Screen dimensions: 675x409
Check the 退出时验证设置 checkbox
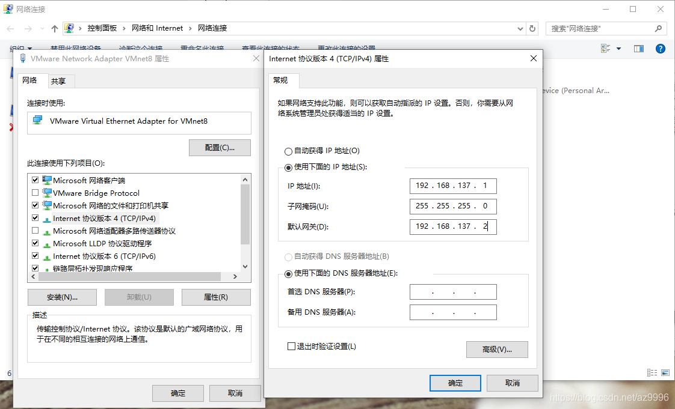(x=291, y=347)
